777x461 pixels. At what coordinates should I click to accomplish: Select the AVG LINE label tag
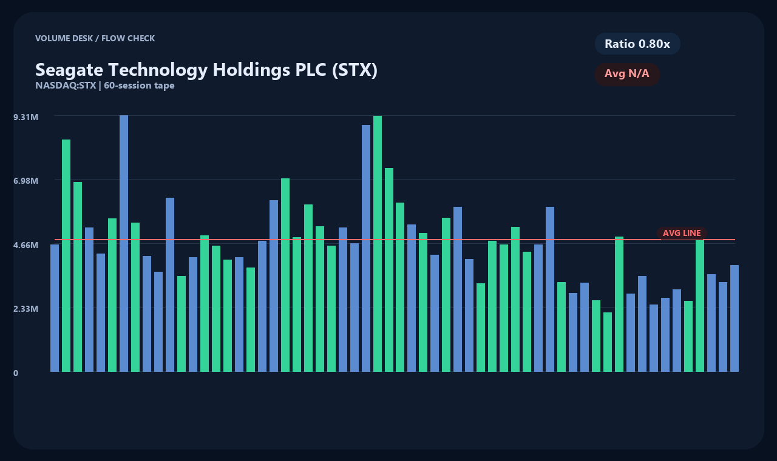[682, 233]
